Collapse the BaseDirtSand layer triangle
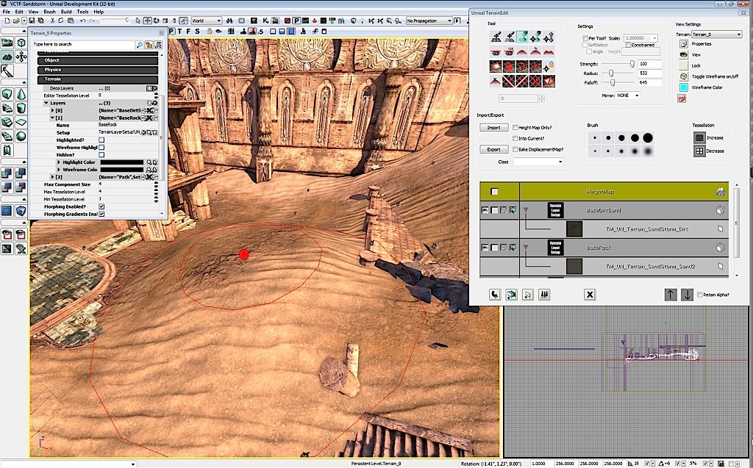 [526, 210]
